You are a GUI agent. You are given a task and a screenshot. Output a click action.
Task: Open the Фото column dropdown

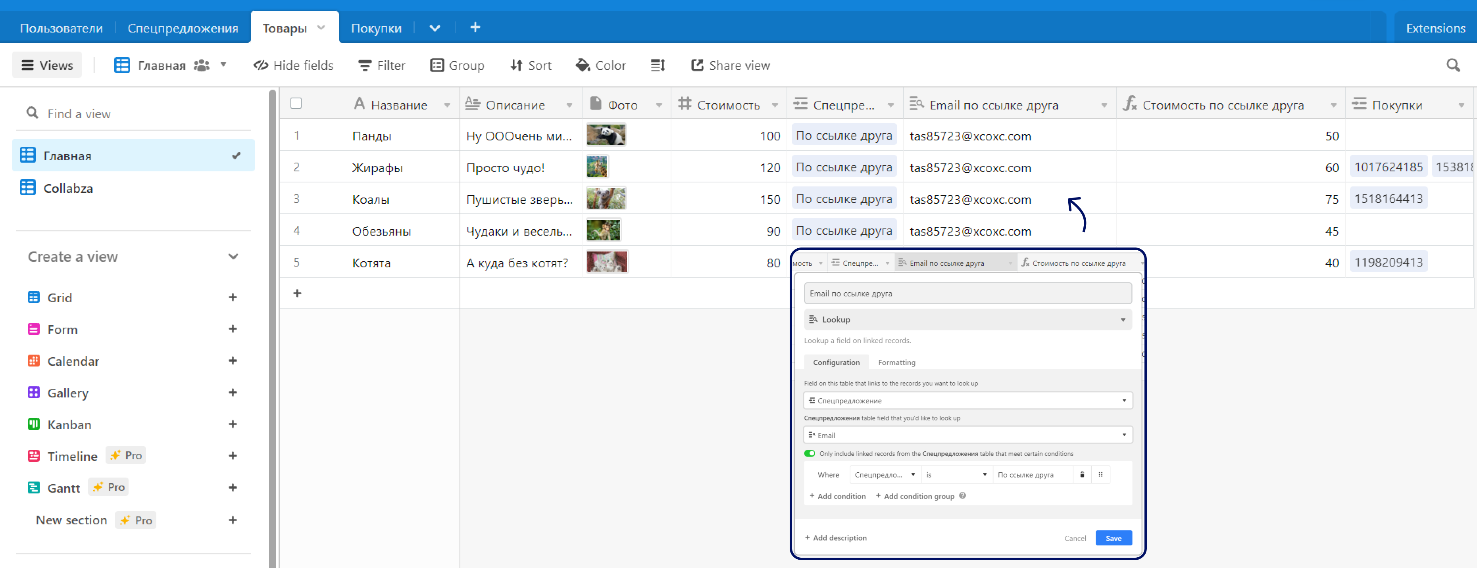[659, 106]
